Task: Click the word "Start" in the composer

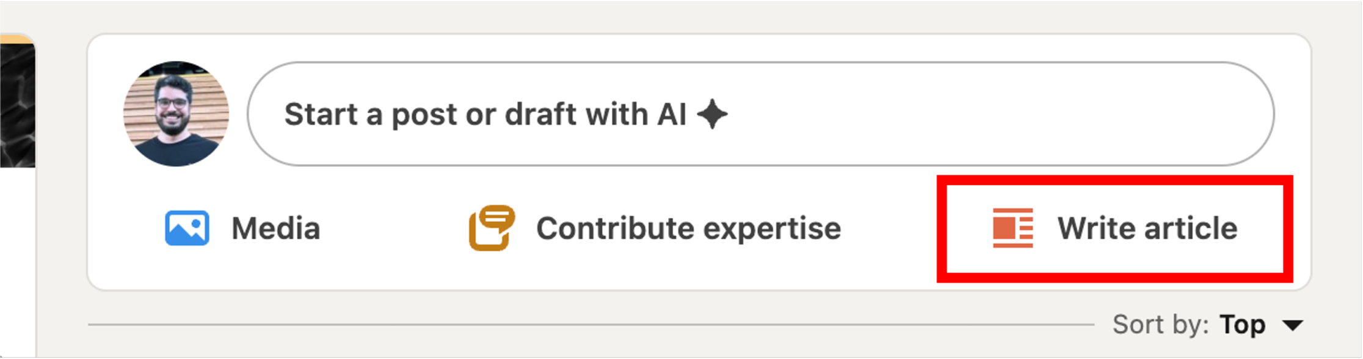Action: click(x=321, y=115)
